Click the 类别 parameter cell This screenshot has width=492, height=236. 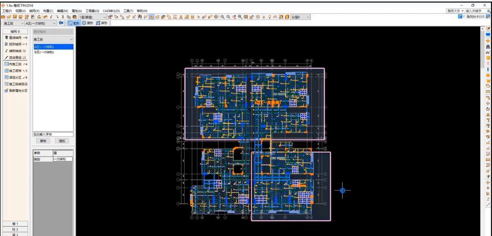(43, 159)
